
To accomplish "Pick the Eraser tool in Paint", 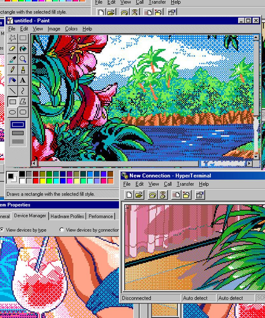I will [x=12, y=49].
